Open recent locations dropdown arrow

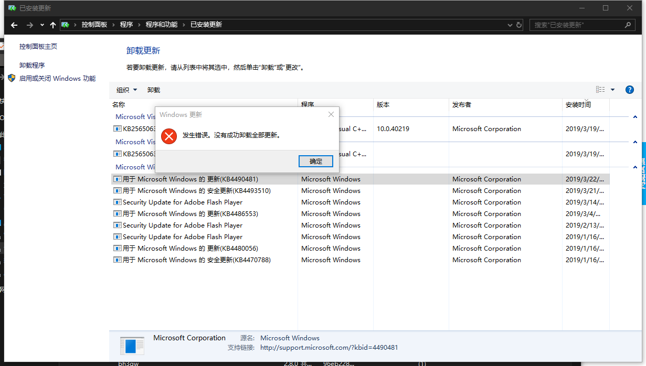point(42,25)
